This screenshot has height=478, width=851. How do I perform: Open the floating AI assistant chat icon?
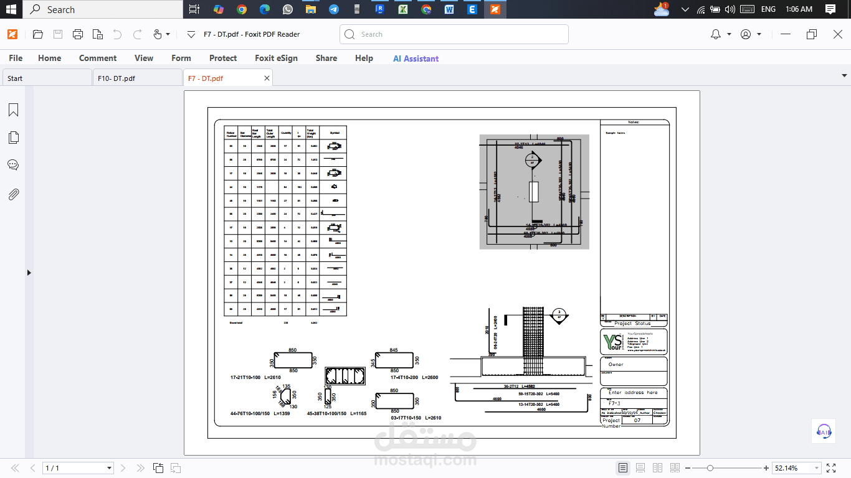tap(824, 431)
